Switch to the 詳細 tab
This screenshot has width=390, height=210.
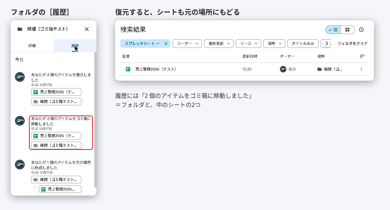click(32, 46)
